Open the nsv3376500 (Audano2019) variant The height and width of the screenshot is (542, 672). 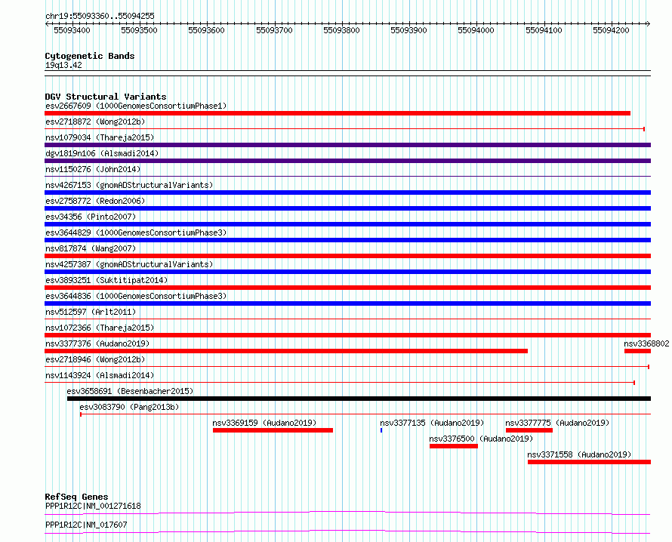454,446
